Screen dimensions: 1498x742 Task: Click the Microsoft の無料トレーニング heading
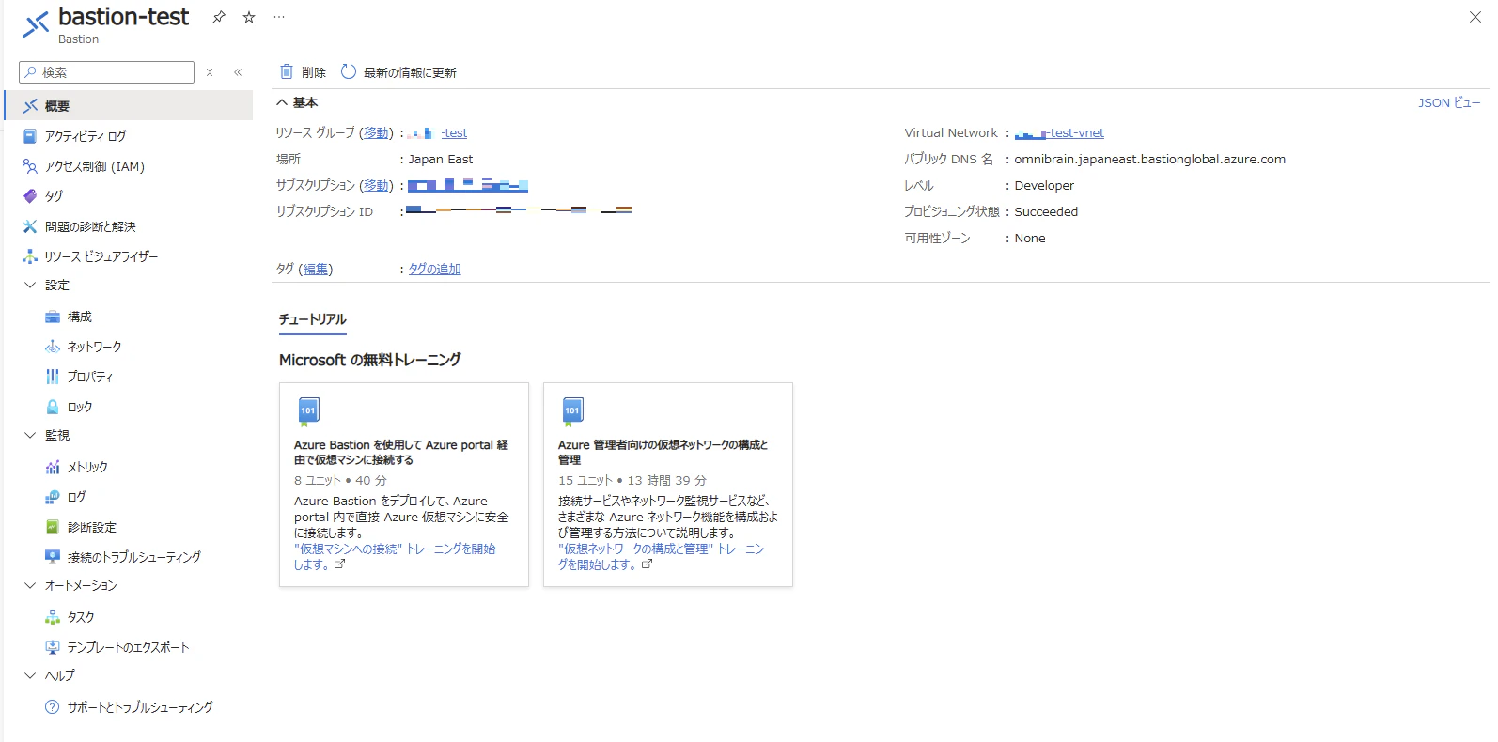[370, 360]
